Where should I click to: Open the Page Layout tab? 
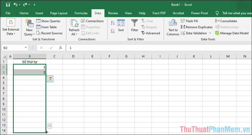59,13
